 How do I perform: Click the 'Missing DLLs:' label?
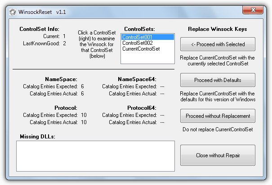[x=37, y=137]
